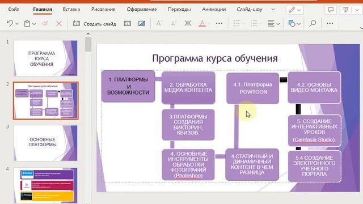The width and height of the screenshot is (363, 204).
Task: Switch to the Главная tab
Action: (43, 10)
